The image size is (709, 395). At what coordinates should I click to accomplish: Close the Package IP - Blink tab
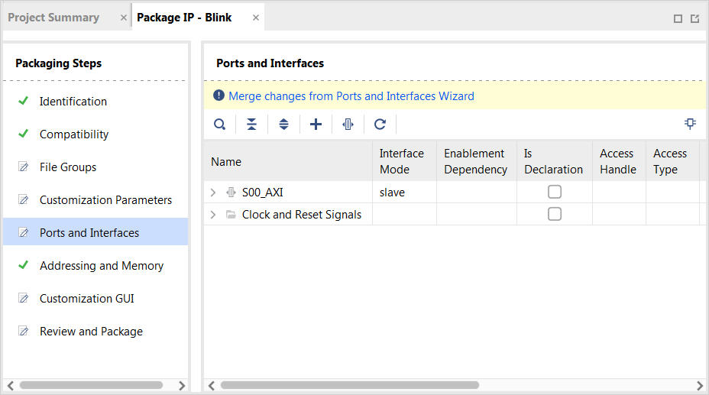[x=256, y=18]
